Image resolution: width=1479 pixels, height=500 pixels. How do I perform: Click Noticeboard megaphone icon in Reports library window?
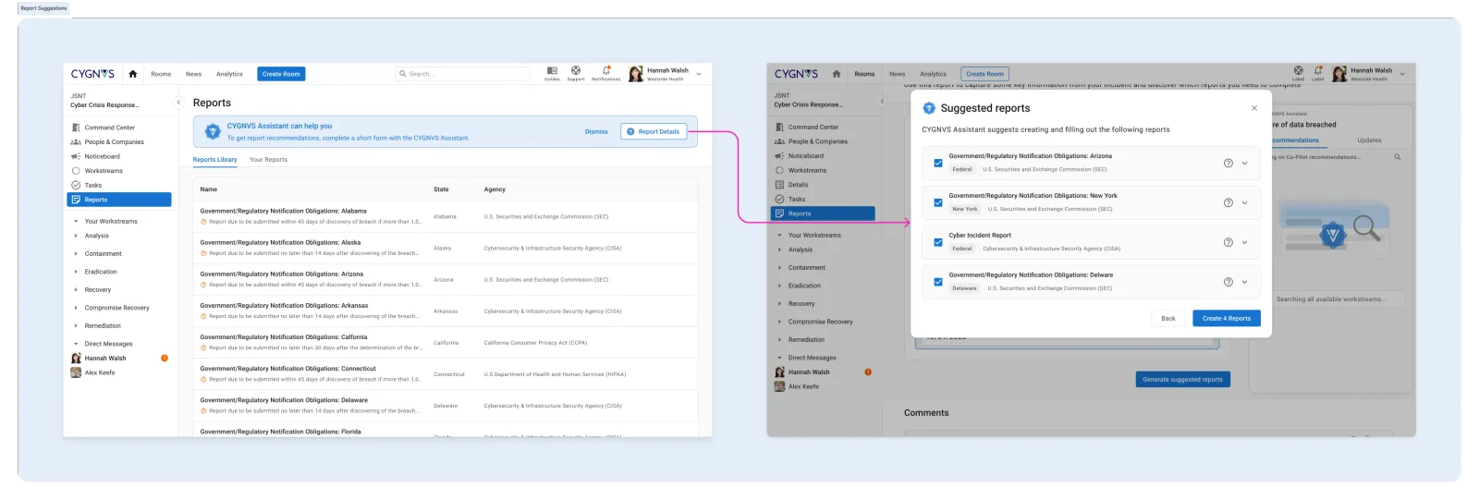click(x=76, y=156)
